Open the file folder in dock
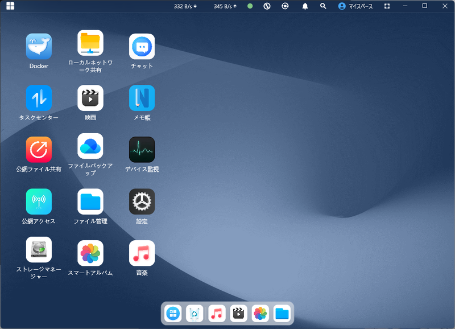 point(282,314)
